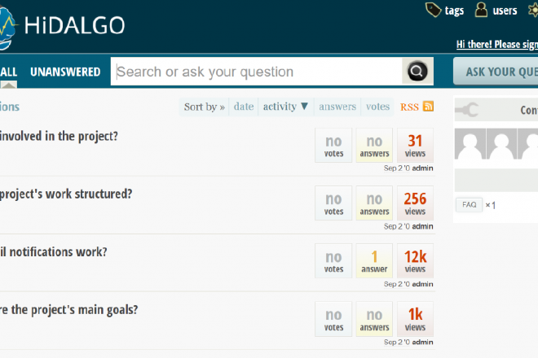This screenshot has height=358, width=538.
Task: Click the first contributor avatar
Action: [470, 146]
